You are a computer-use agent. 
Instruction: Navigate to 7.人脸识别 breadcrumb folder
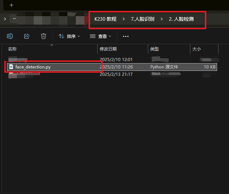(x=142, y=19)
